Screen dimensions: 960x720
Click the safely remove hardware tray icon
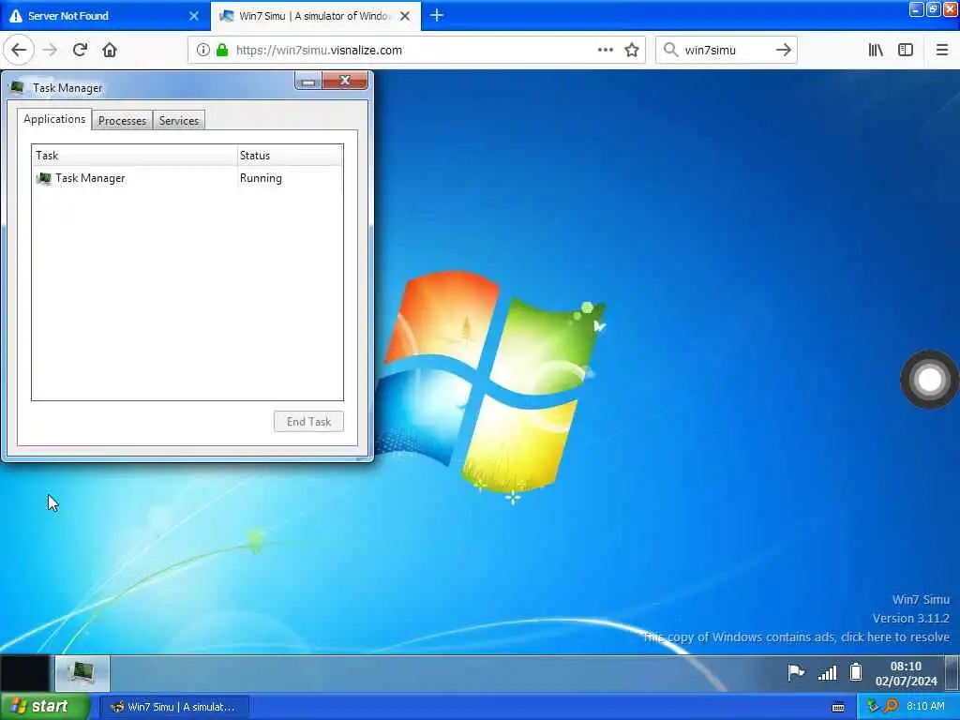(873, 706)
